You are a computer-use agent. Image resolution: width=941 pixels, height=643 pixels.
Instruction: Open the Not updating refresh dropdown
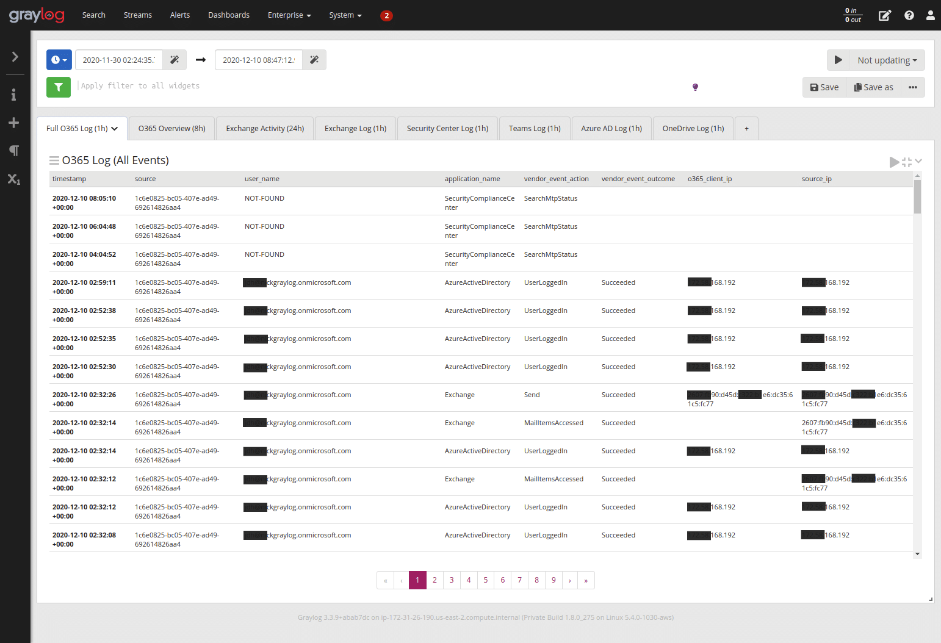coord(887,60)
